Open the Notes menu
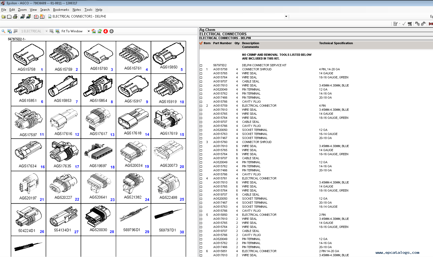433x257 pixels. (x=77, y=10)
